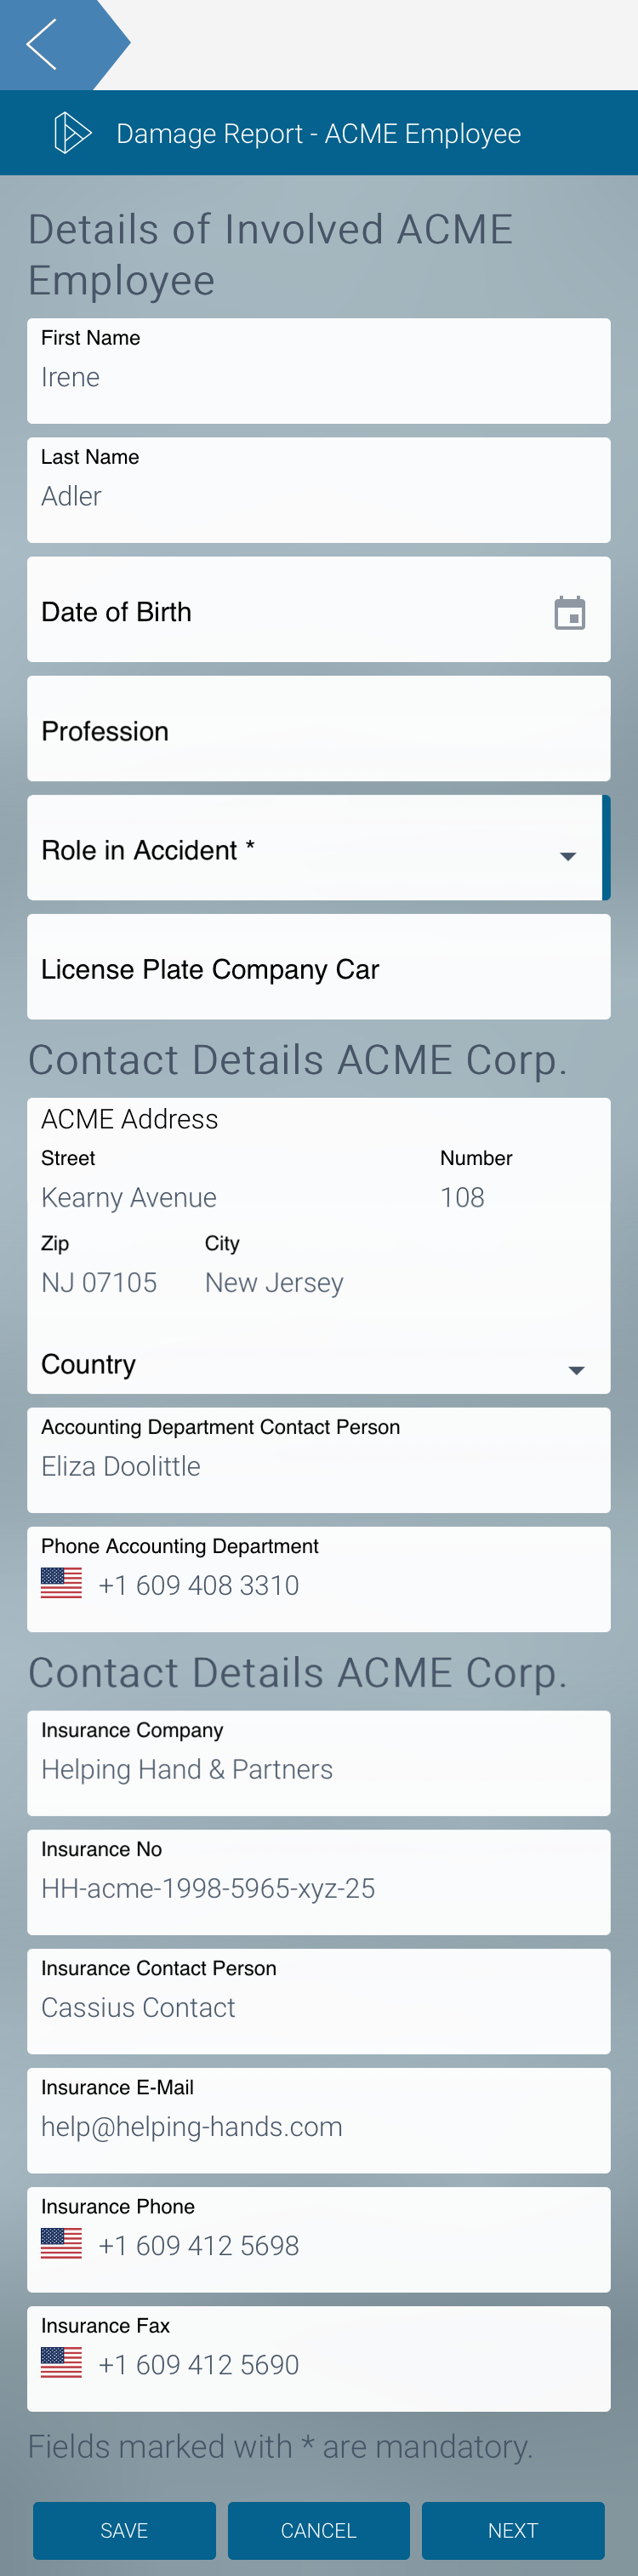Click the flag next to Phone Accounting Department
638x2576 pixels.
pyautogui.click(x=60, y=1583)
